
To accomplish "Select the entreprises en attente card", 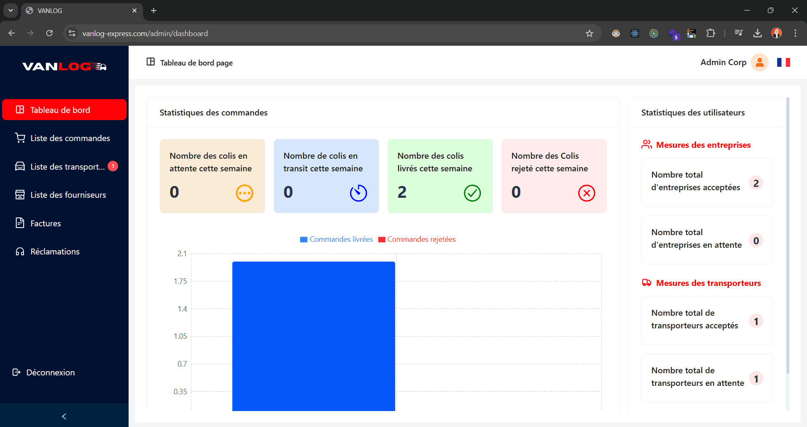I will coord(707,240).
